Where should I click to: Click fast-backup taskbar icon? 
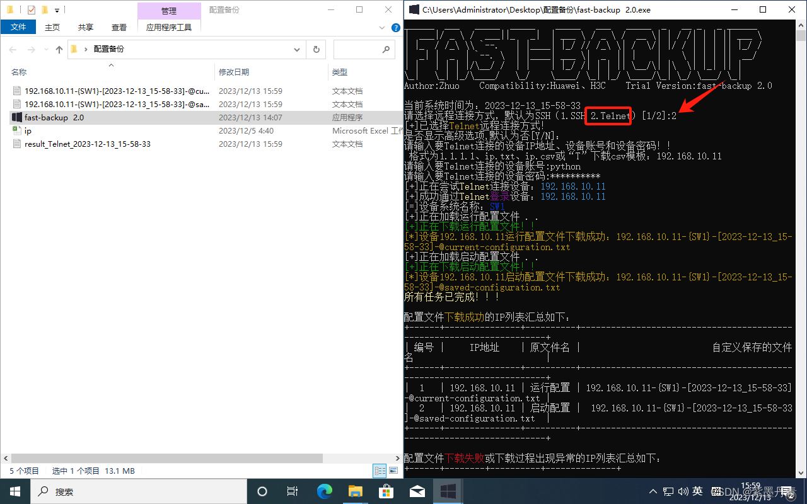coord(448,491)
